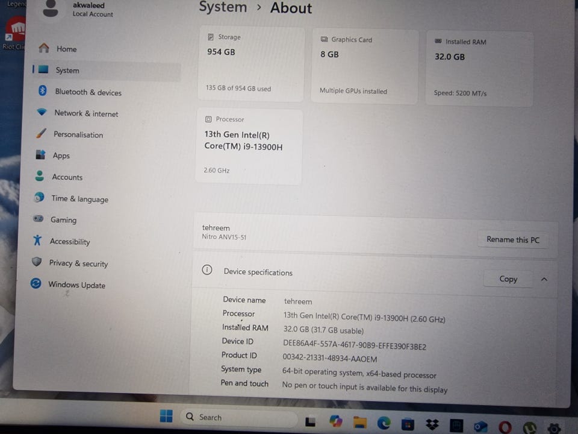Launch Copilot from the taskbar
Image resolution: width=578 pixels, height=434 pixels.
(x=336, y=421)
